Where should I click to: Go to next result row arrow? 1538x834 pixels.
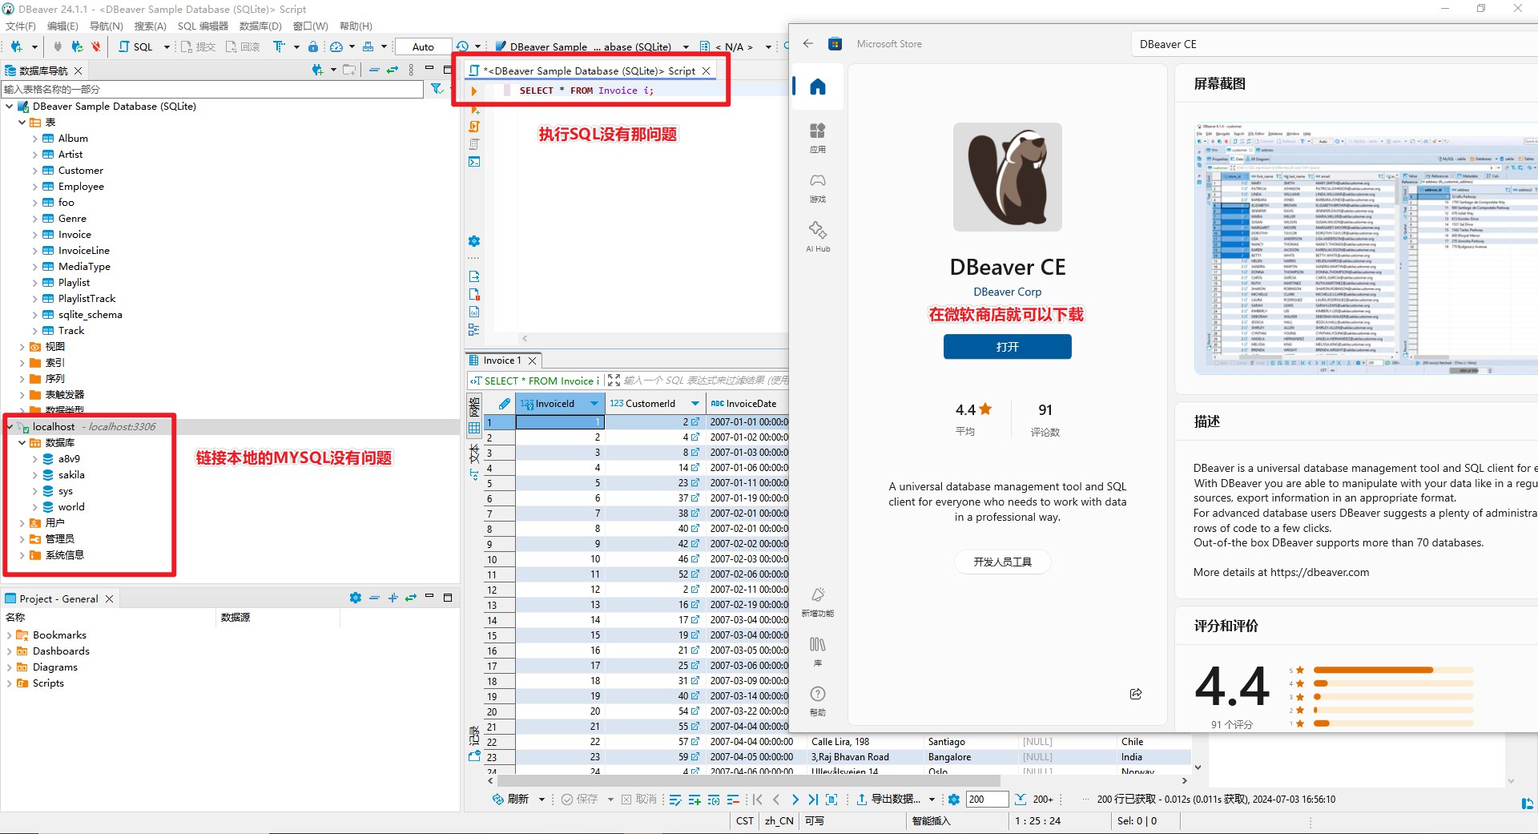tap(795, 800)
